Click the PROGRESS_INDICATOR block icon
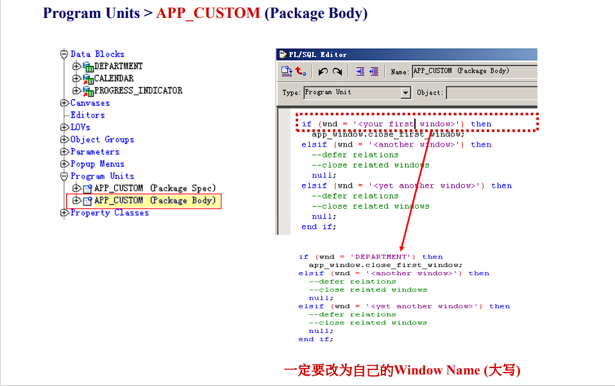 88,91
